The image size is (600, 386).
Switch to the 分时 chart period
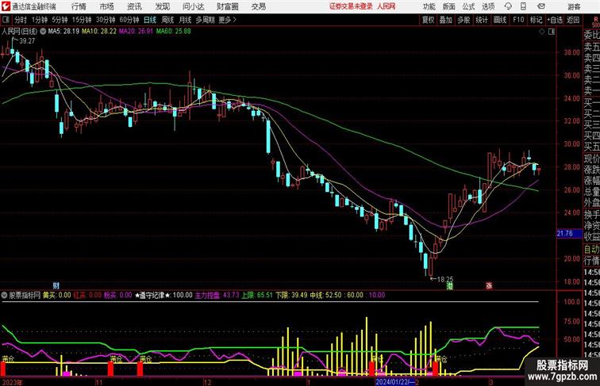click(21, 20)
